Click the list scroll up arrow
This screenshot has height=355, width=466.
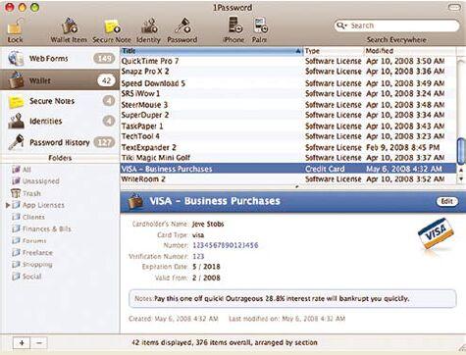click(x=461, y=171)
